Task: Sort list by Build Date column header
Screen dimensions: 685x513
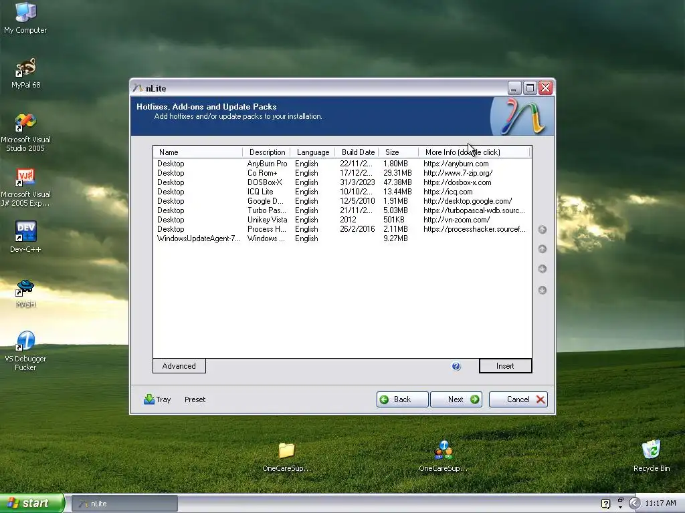Action: 357,152
